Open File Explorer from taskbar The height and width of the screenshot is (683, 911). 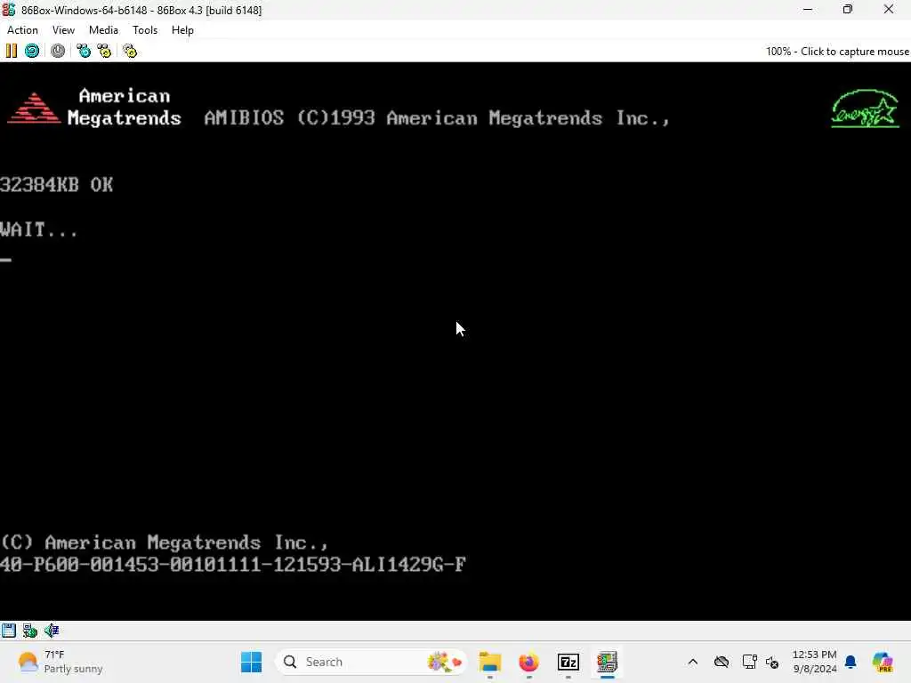click(x=490, y=662)
